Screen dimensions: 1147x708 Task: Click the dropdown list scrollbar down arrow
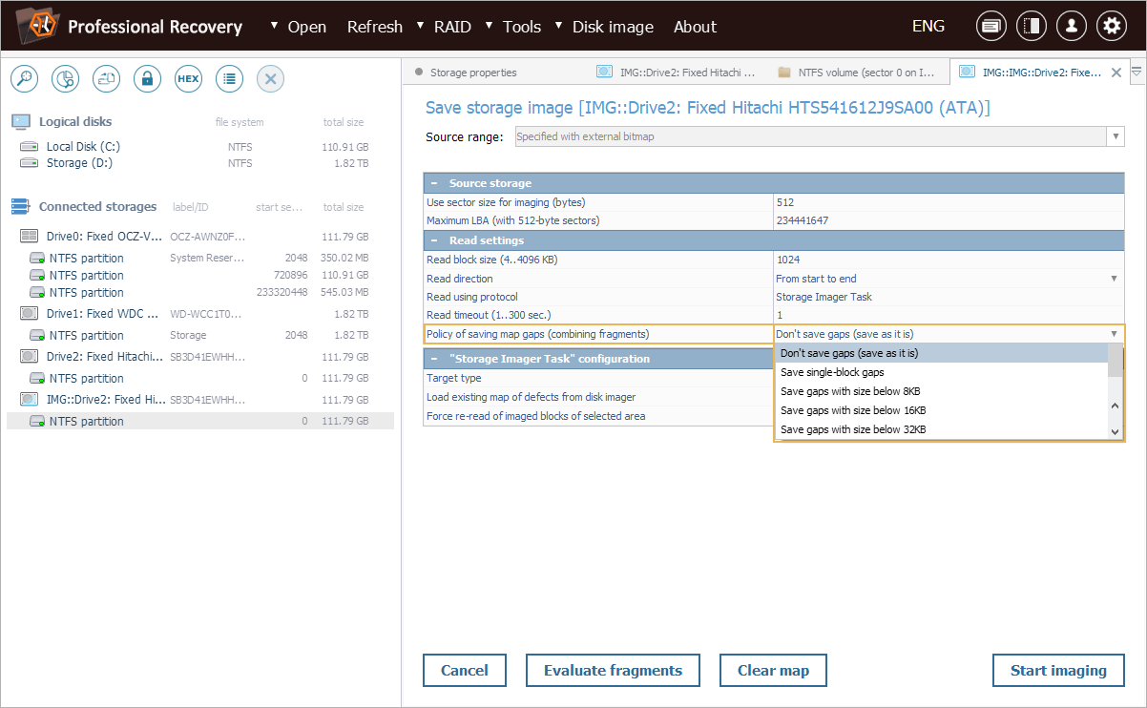[x=1116, y=431]
